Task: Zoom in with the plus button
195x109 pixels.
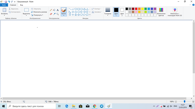Action: tap(193, 102)
